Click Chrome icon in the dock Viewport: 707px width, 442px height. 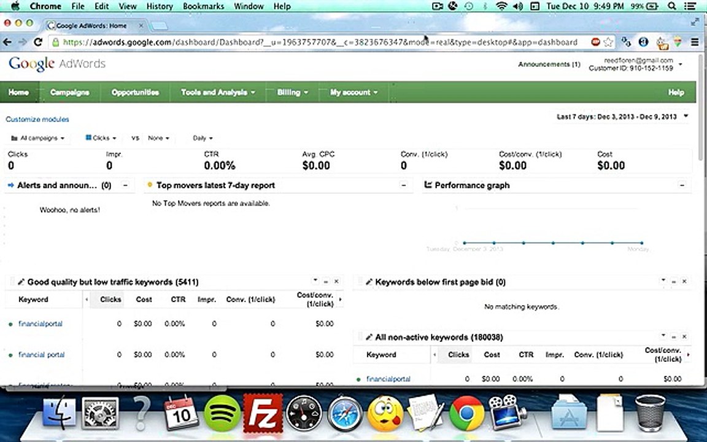click(x=466, y=413)
